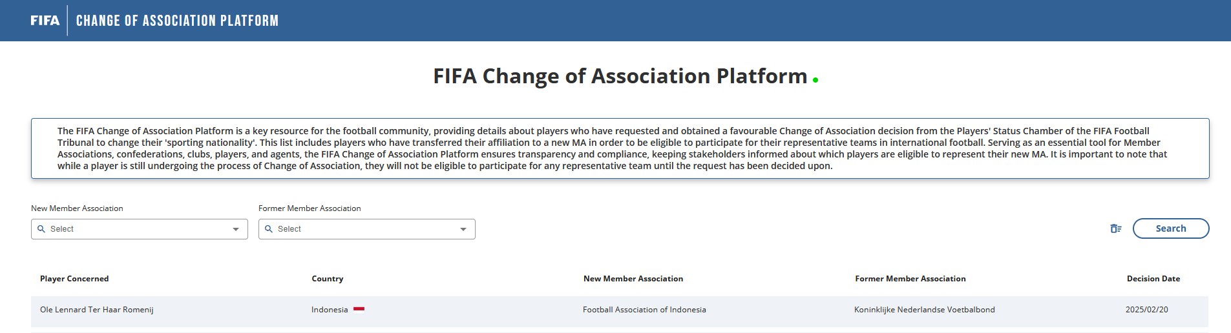Click the clear filters trash icon
Viewport: 1231px width, 333px height.
click(x=1116, y=228)
